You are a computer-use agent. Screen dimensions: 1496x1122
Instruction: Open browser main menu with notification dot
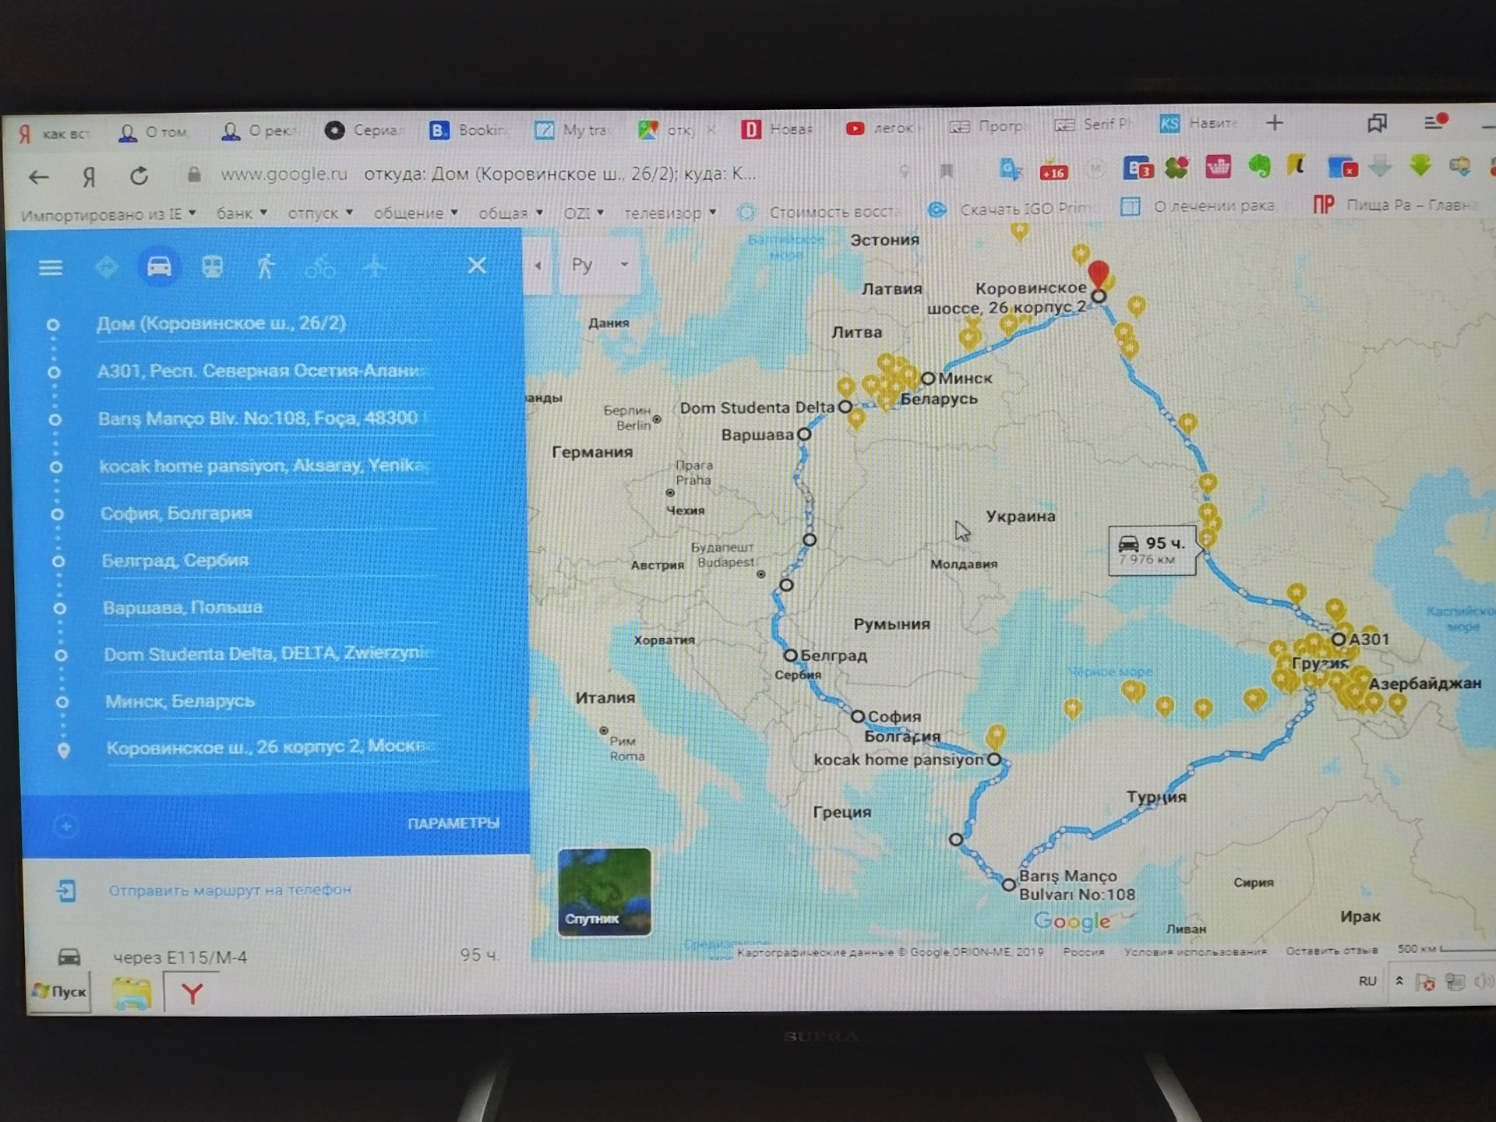click(x=1434, y=122)
